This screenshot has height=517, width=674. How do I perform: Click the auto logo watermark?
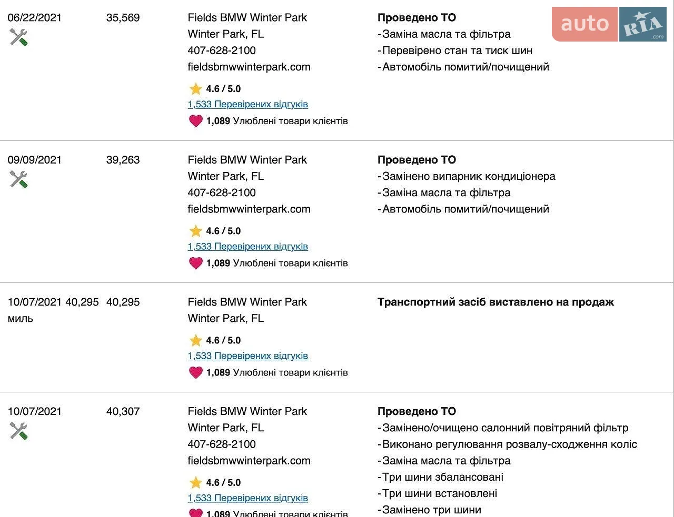pyautogui.click(x=584, y=24)
